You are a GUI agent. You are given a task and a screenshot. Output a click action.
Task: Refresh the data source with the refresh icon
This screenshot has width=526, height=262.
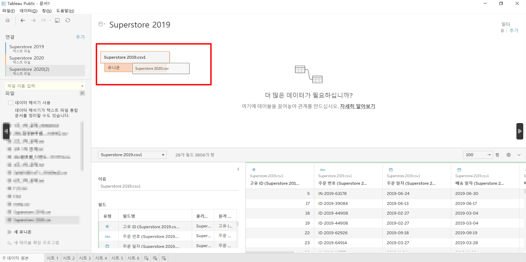click(68, 20)
